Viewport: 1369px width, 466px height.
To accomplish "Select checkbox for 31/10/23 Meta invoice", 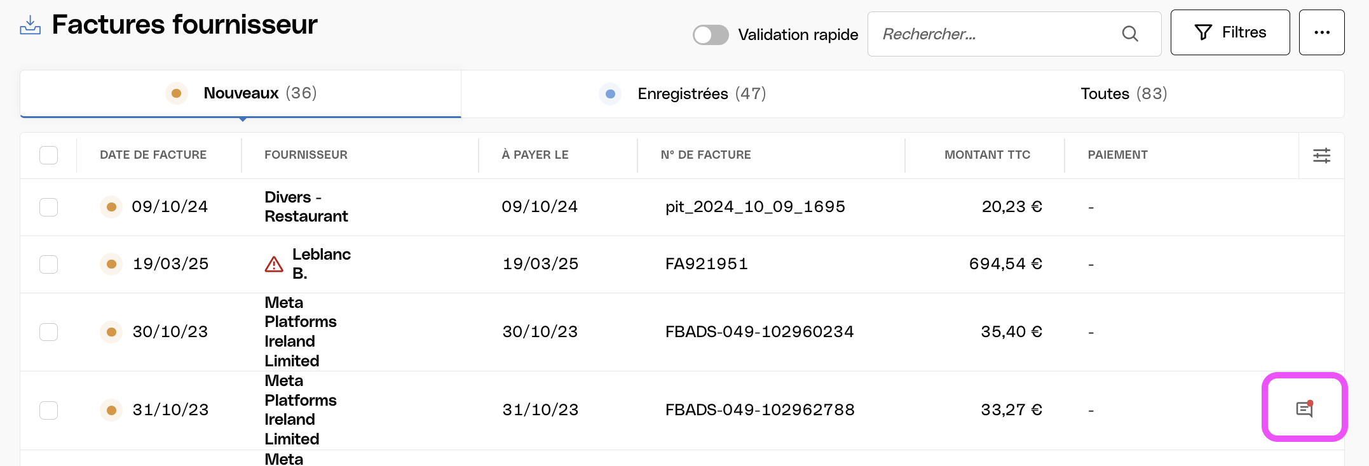I will [49, 410].
